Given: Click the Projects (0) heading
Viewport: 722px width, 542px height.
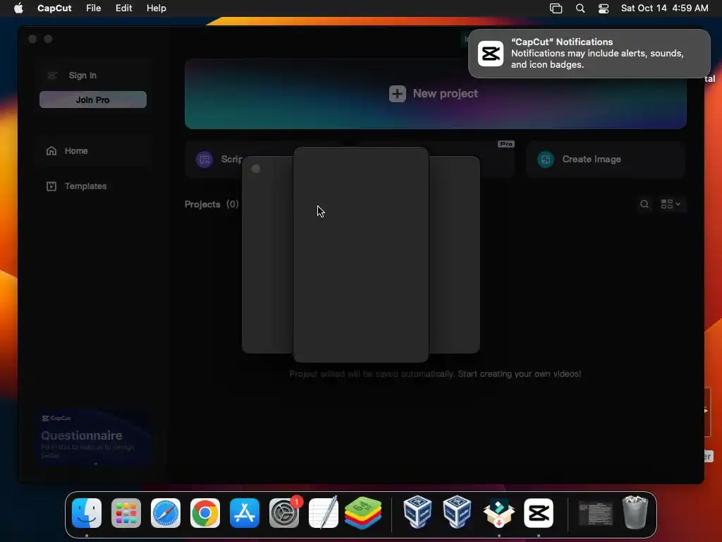Looking at the screenshot, I should [x=212, y=204].
